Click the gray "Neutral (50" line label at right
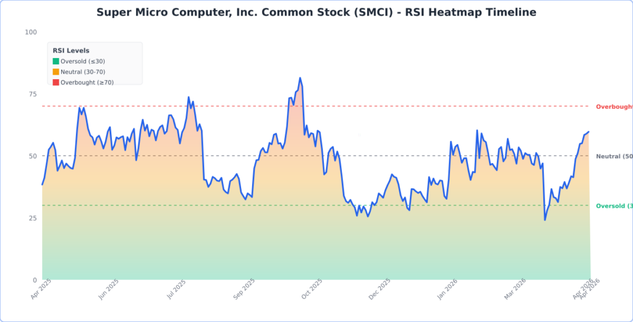This screenshot has height=322, width=633. coord(614,156)
